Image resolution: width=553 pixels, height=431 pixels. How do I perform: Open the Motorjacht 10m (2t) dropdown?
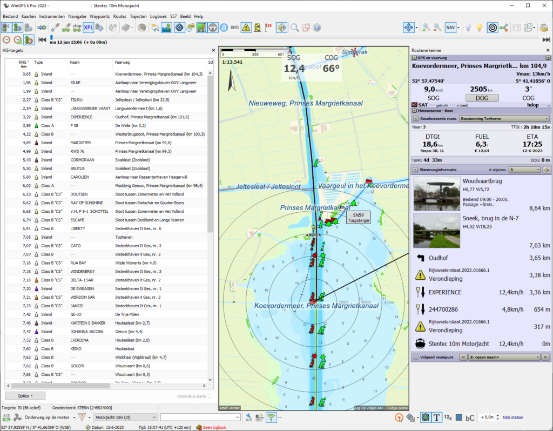pos(125,417)
